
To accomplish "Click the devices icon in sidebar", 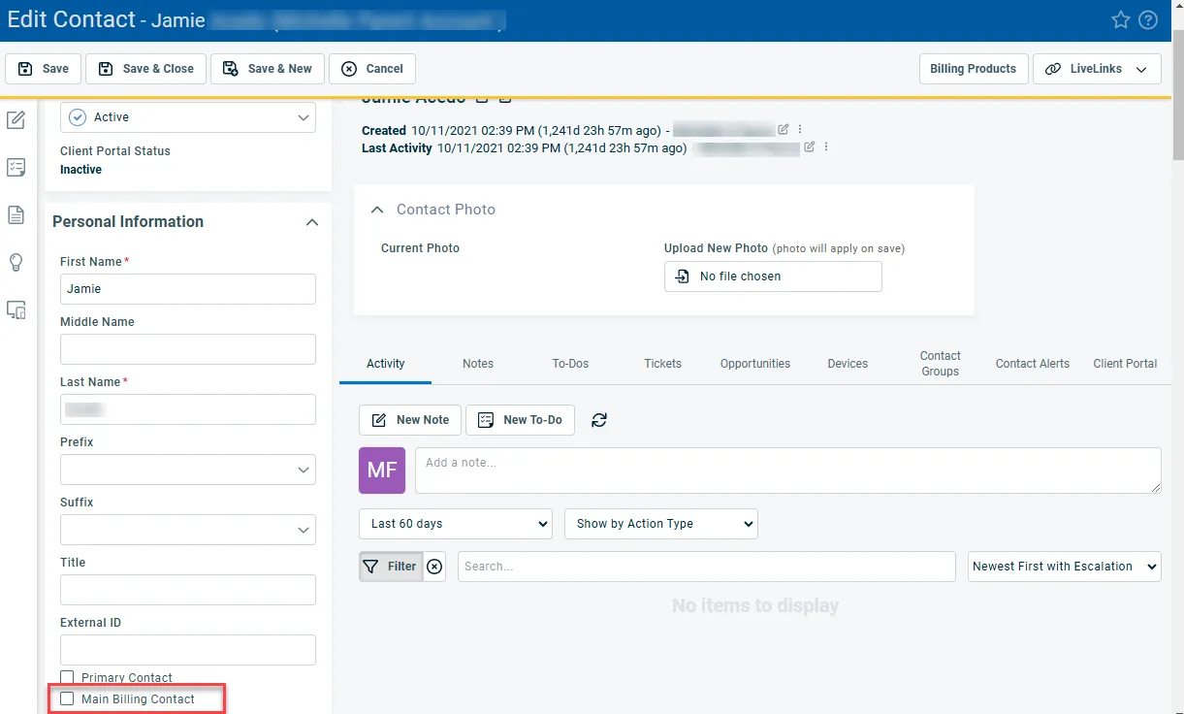I will point(16,310).
